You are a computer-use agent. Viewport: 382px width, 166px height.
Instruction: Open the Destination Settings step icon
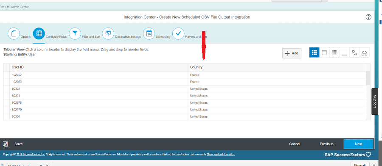coord(108,33)
